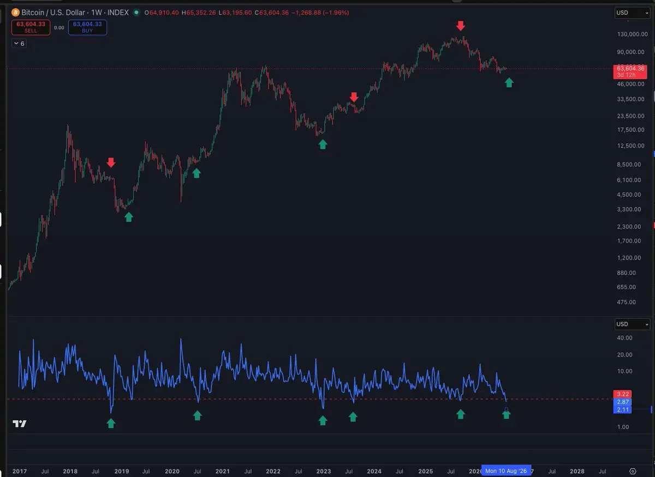Open chart settings gear icon
Image resolution: width=655 pixels, height=477 pixels.
pos(633,471)
